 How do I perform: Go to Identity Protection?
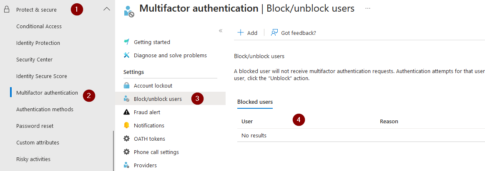pos(38,43)
